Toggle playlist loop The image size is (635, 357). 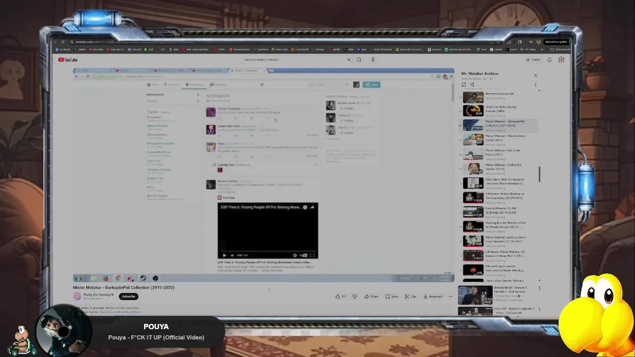click(x=464, y=84)
